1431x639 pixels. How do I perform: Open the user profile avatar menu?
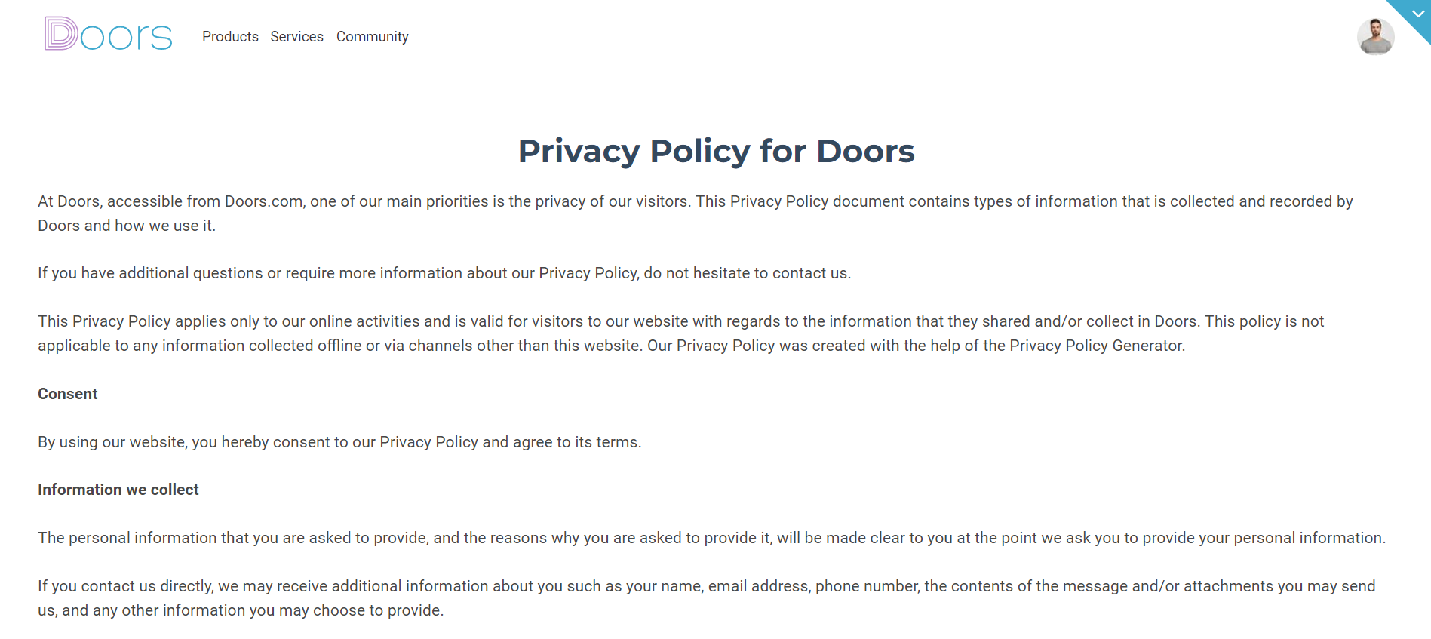[x=1375, y=37]
